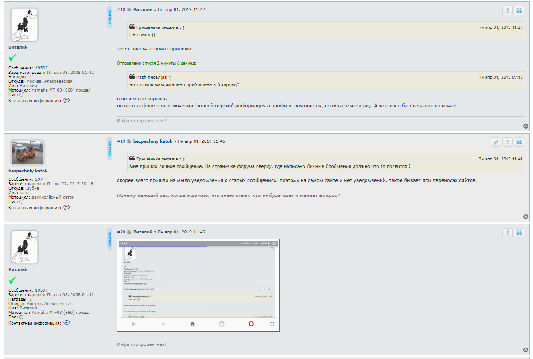The height and width of the screenshot is (359, 533).
Task: Open bezpechniy katok's contact information bubble
Action: pos(66,207)
